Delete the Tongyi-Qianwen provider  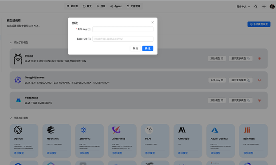(x=260, y=80)
